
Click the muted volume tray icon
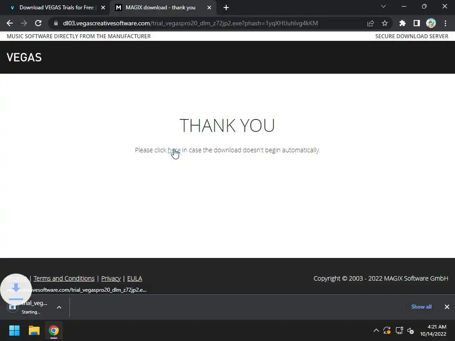click(x=411, y=330)
